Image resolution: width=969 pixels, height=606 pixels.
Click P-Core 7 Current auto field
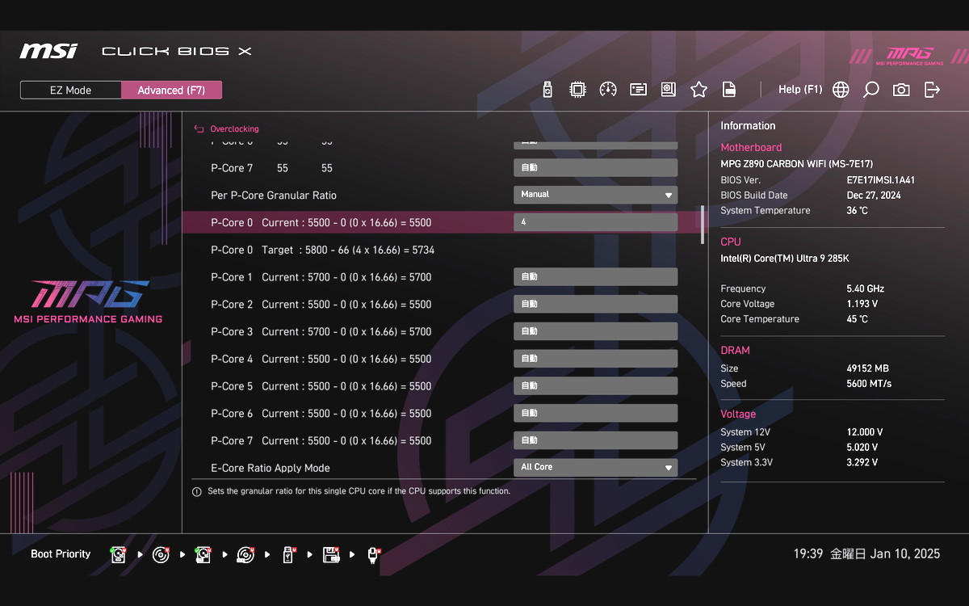[596, 440]
